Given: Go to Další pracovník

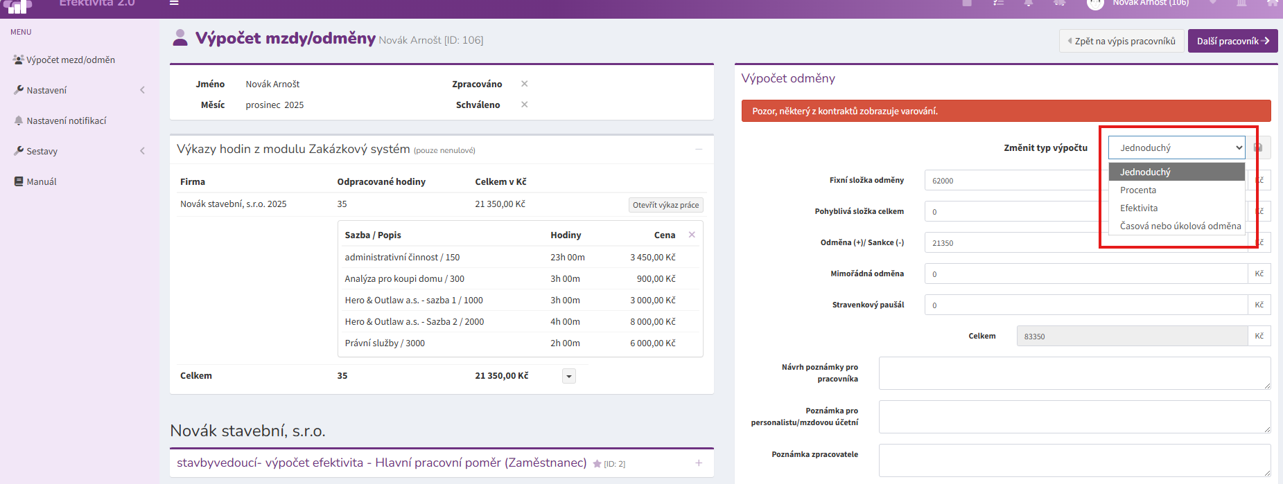Looking at the screenshot, I should point(1232,41).
